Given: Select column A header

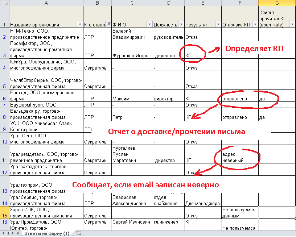Looking at the screenshot, I should click(46, 3).
